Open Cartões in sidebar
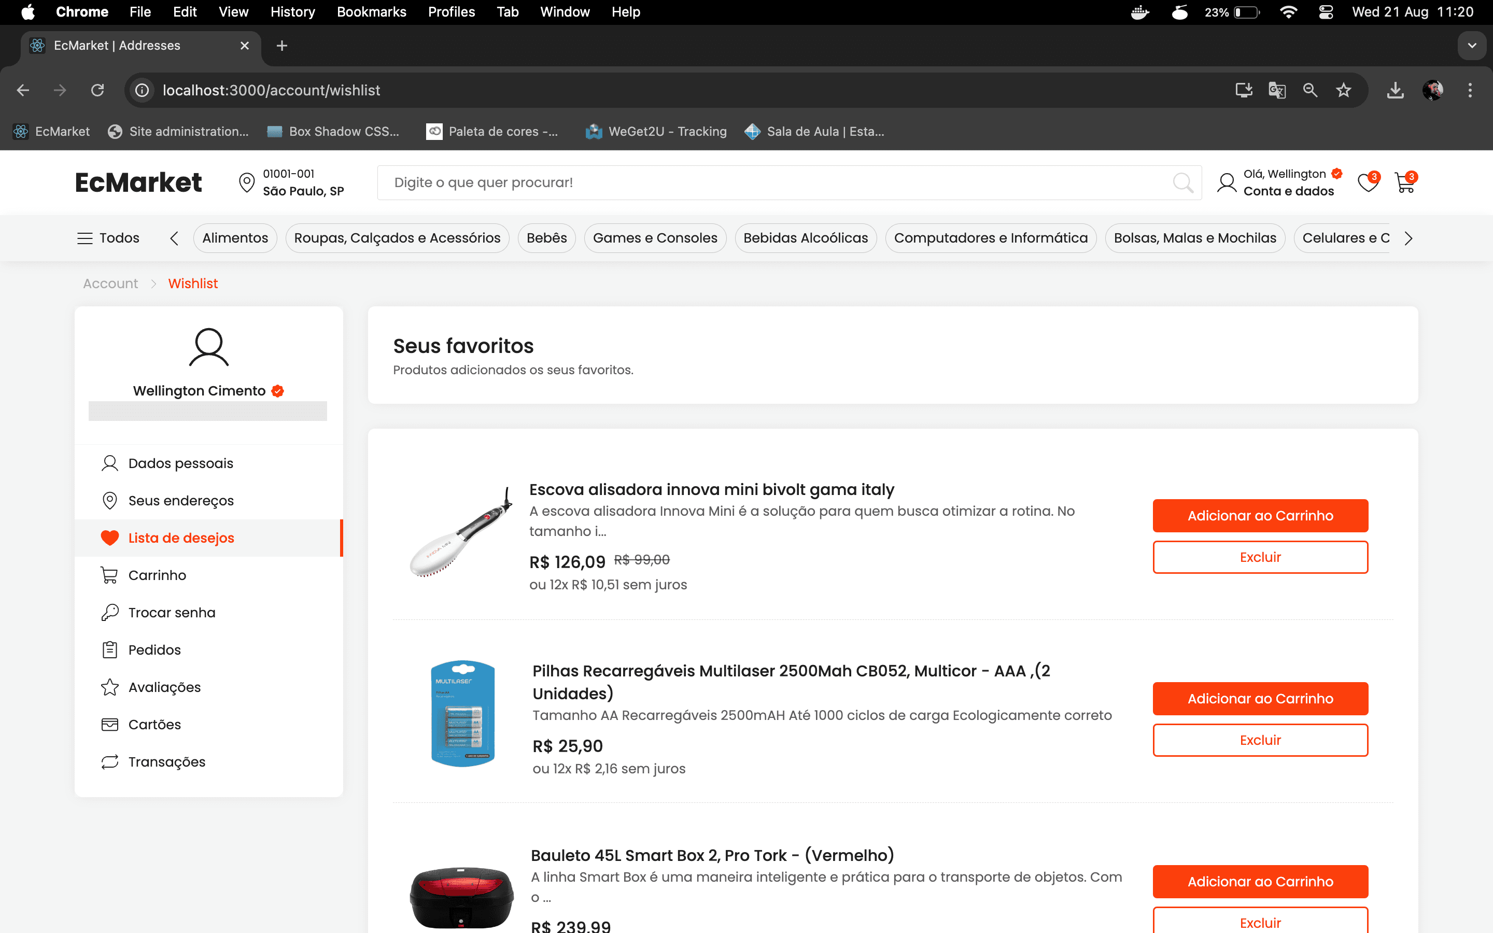The height and width of the screenshot is (933, 1493). (x=208, y=725)
